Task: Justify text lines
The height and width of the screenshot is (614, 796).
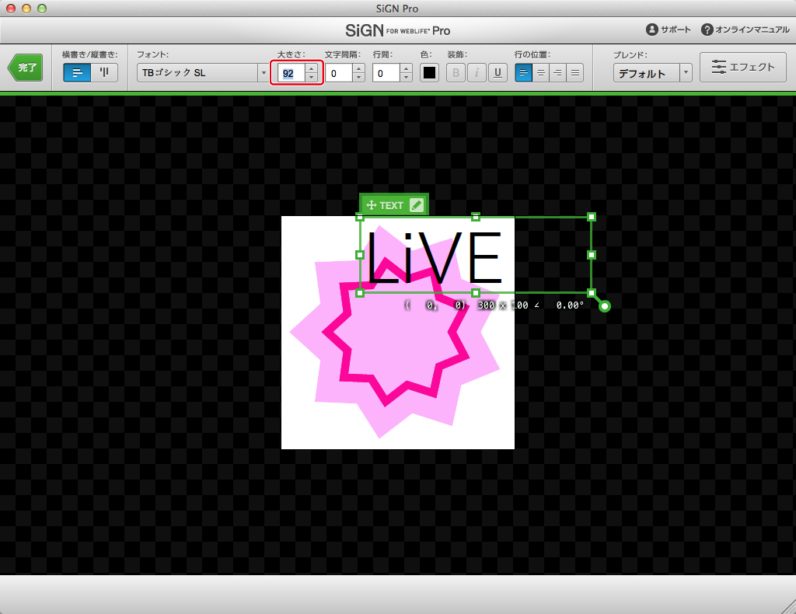Action: (575, 73)
